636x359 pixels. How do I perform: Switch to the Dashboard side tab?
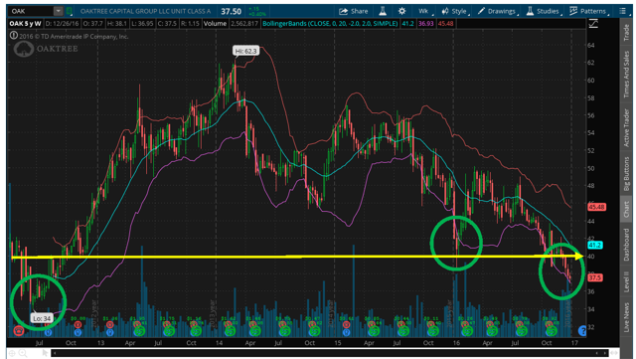click(x=627, y=245)
